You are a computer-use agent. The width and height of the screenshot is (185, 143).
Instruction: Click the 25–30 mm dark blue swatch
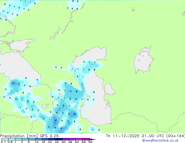tap(59, 139)
